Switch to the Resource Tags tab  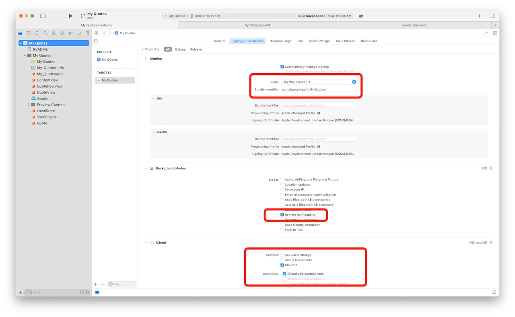pyautogui.click(x=280, y=41)
